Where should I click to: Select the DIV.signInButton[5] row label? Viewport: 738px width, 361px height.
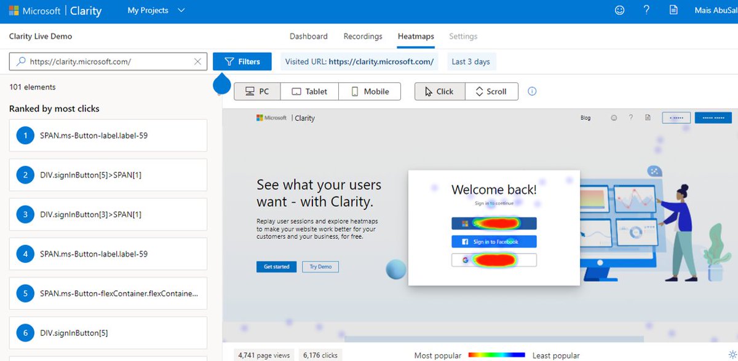click(74, 333)
